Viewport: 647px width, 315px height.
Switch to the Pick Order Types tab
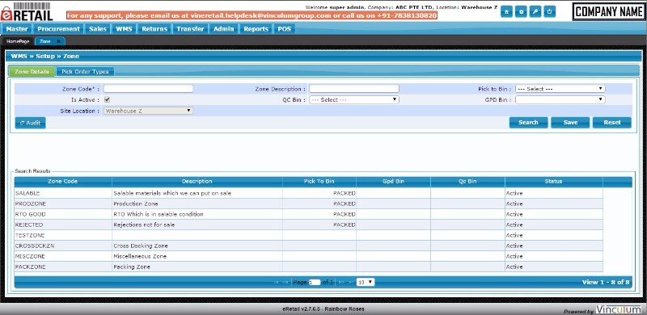point(85,71)
